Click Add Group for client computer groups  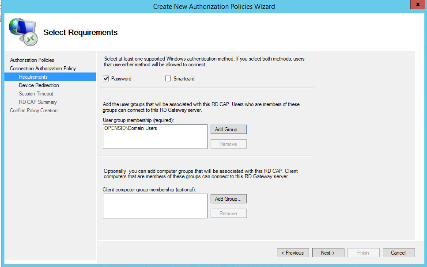pyautogui.click(x=228, y=199)
